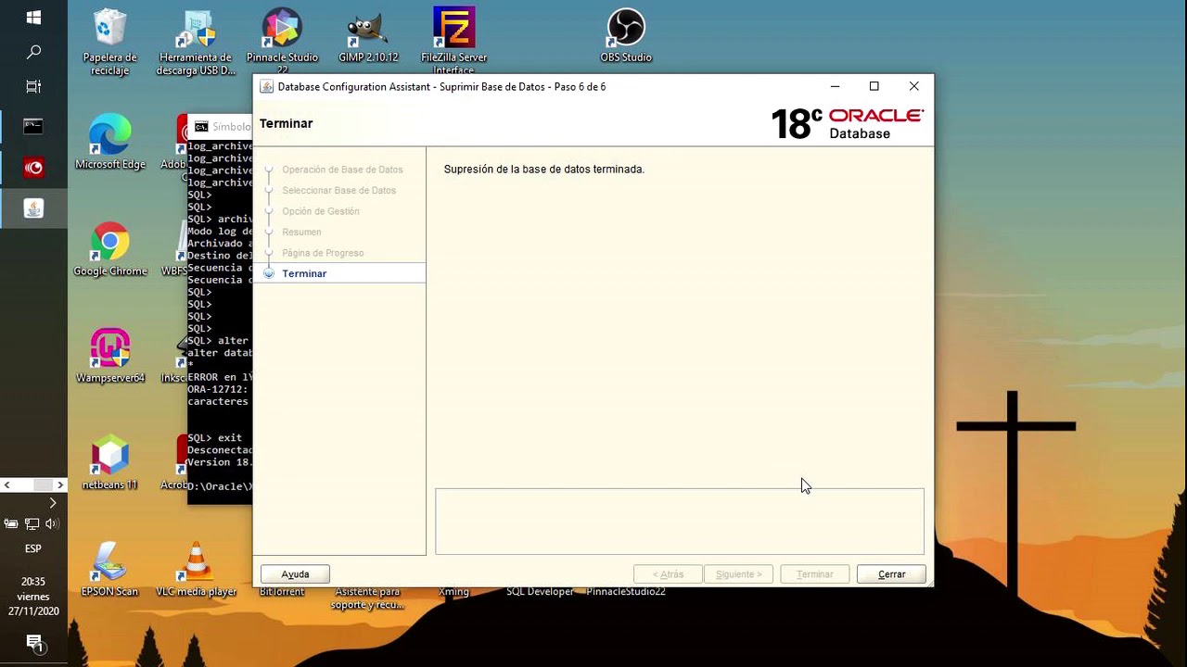Open the notification center icon

pos(34,642)
